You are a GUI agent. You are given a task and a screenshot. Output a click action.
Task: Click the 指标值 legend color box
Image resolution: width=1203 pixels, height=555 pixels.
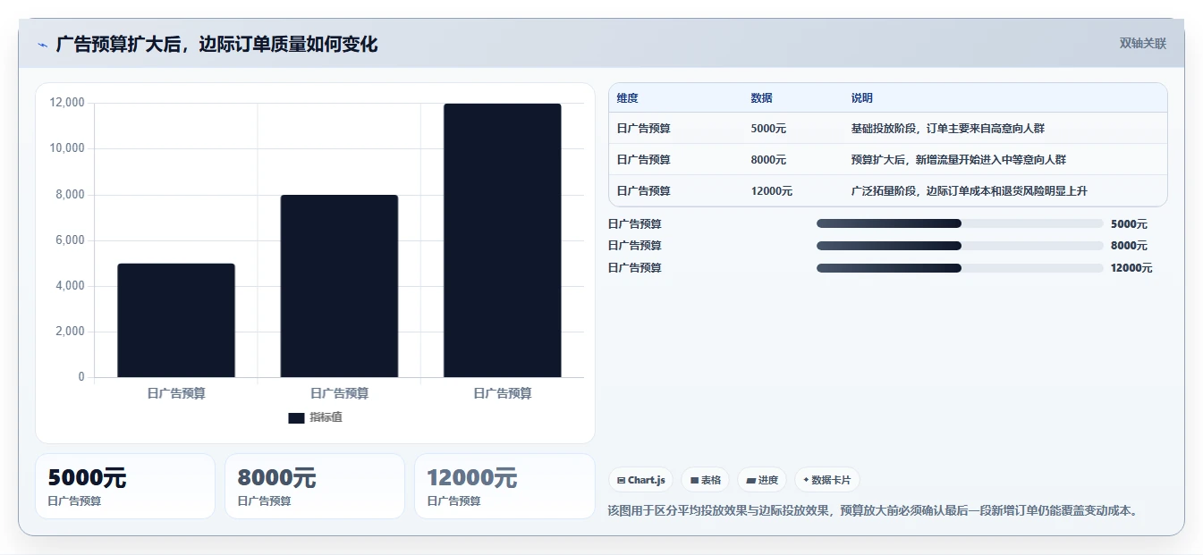(296, 418)
